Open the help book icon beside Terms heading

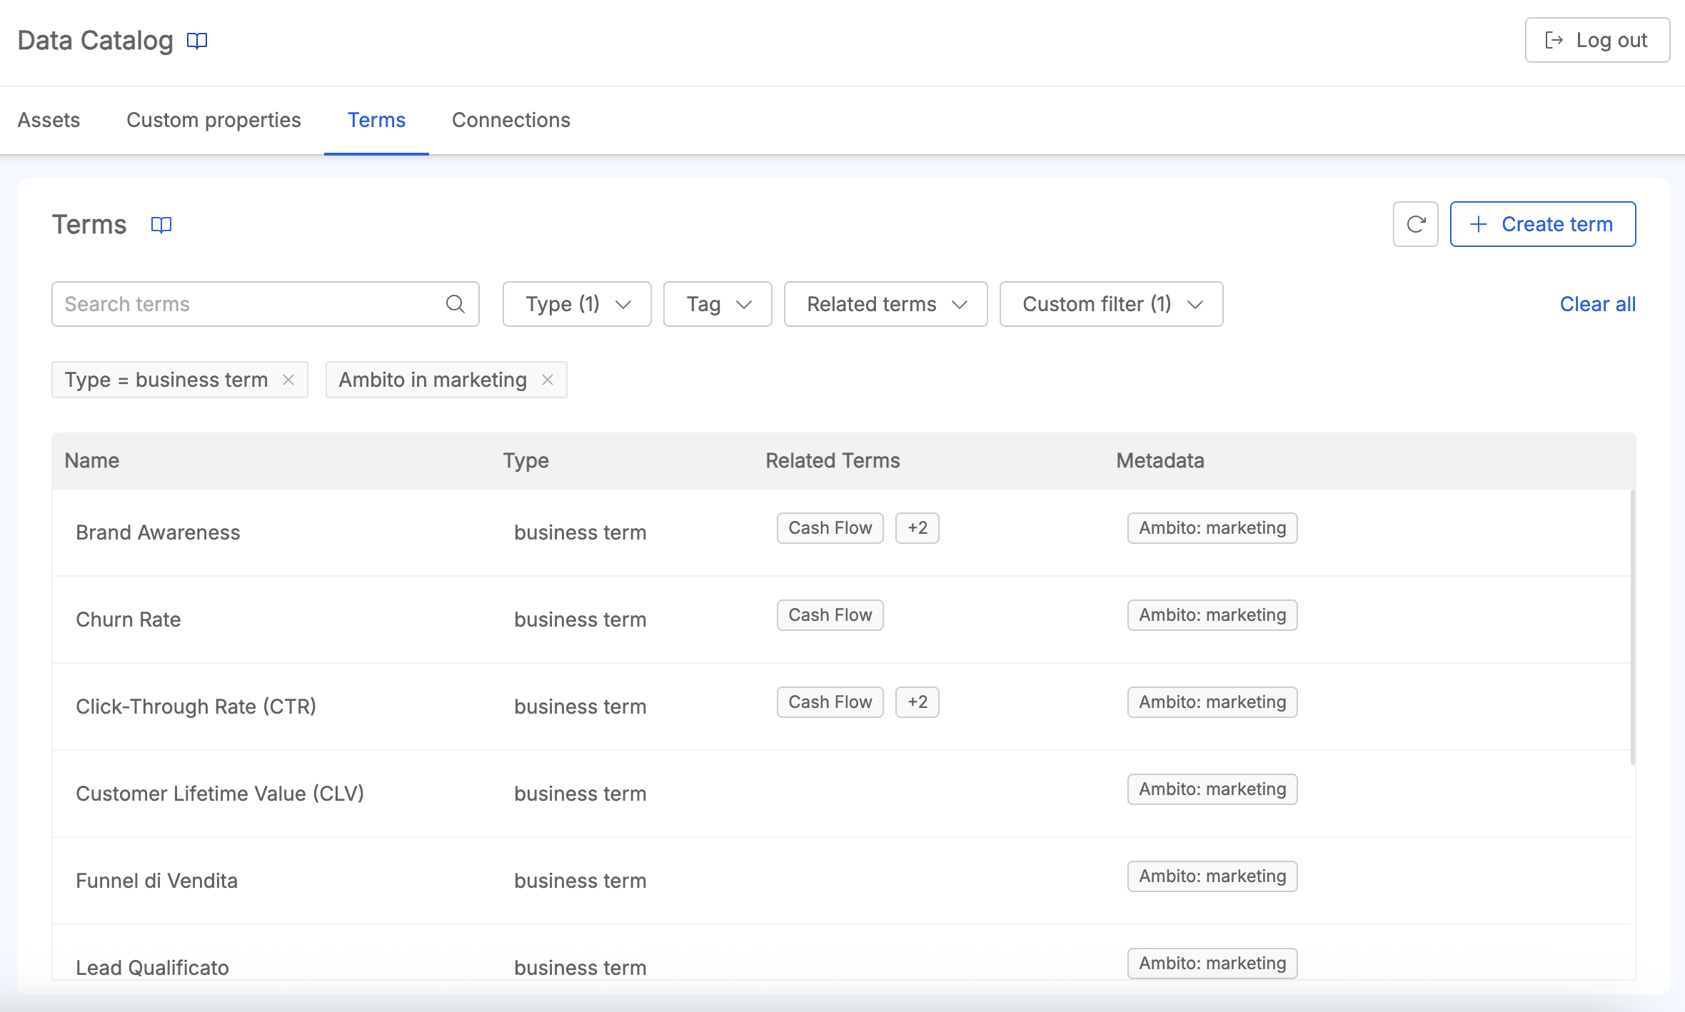pos(161,225)
